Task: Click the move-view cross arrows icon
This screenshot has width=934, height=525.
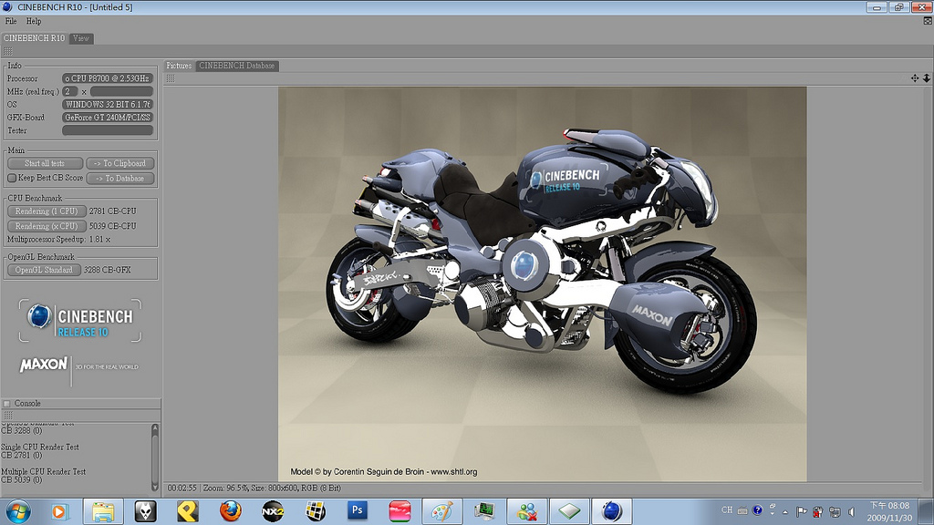Action: pyautogui.click(x=914, y=78)
